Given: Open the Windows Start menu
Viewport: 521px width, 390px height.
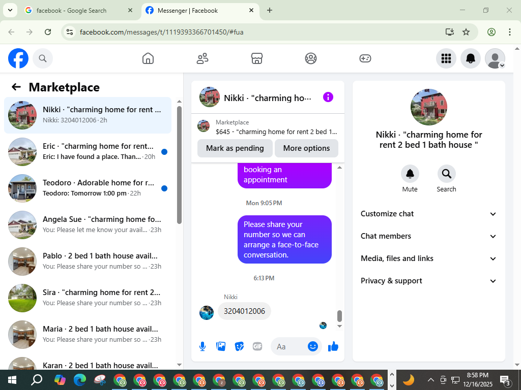Looking at the screenshot, I should pyautogui.click(x=12, y=380).
